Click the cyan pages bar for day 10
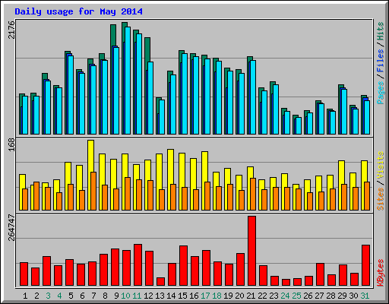The width and height of the screenshot is (389, 304). [x=128, y=81]
